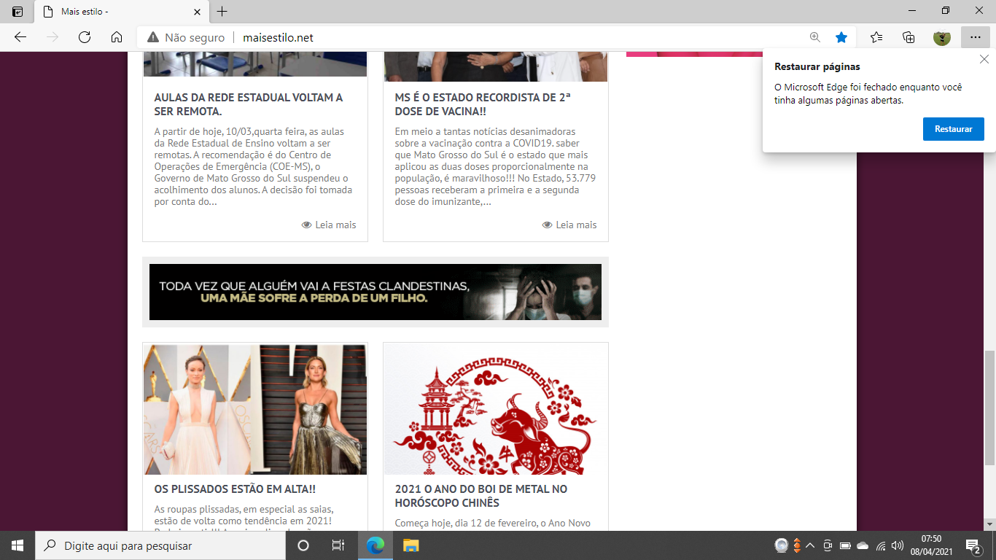Click the Restaurar button
The image size is (996, 560).
(x=953, y=129)
